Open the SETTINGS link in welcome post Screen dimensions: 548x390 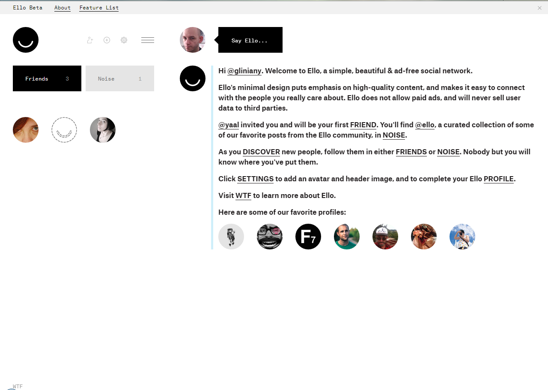click(255, 179)
